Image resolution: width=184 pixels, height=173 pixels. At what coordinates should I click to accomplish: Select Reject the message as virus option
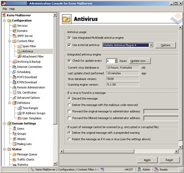tap(69, 139)
